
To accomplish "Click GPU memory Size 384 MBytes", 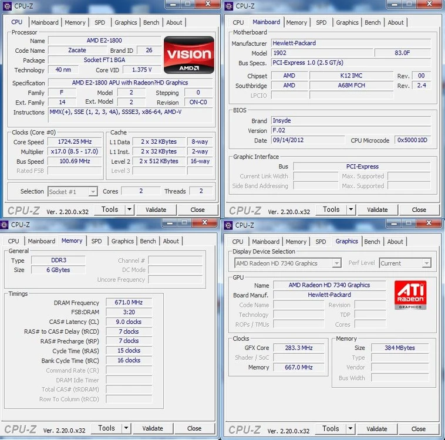I will coord(400,348).
